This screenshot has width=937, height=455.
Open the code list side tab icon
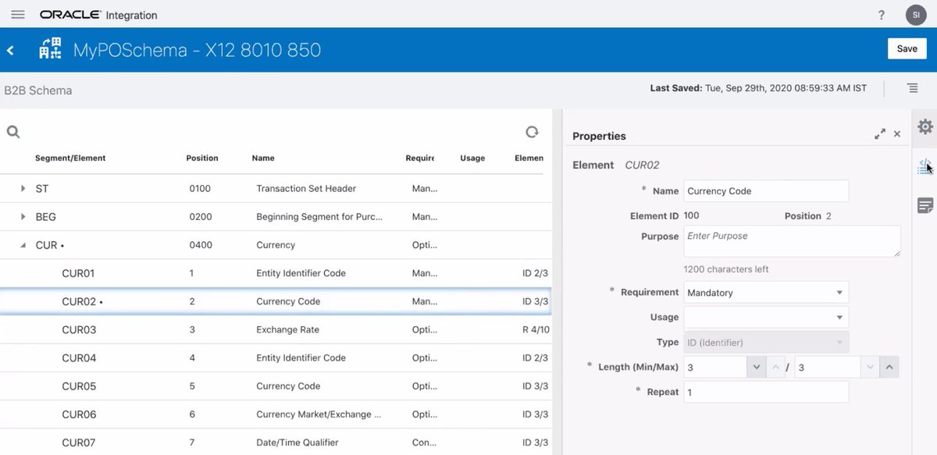(x=925, y=165)
